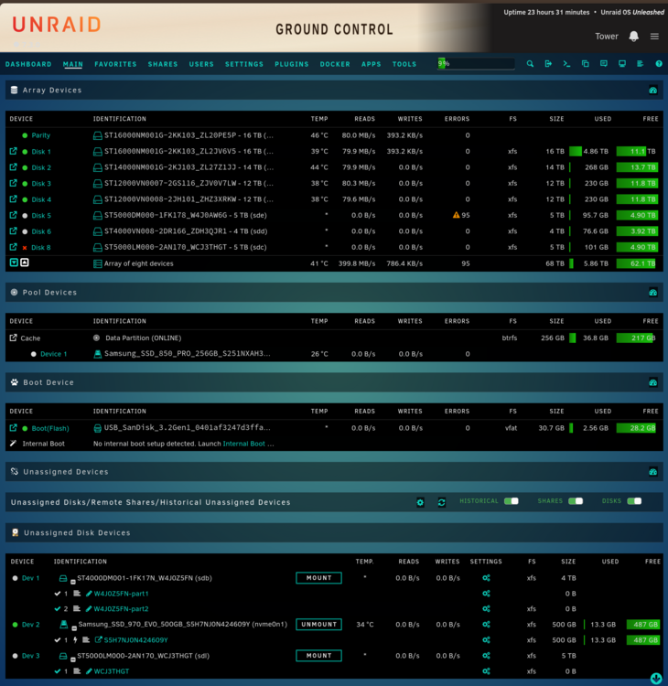Toggle the DISKS switch

634,501
